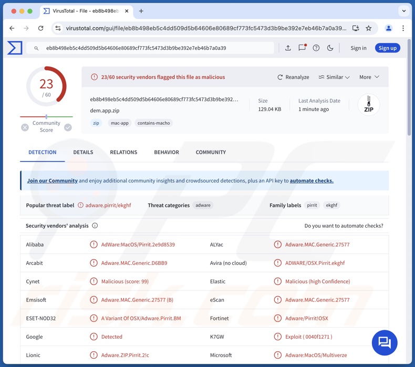Click the adware threat category tag

point(203,205)
